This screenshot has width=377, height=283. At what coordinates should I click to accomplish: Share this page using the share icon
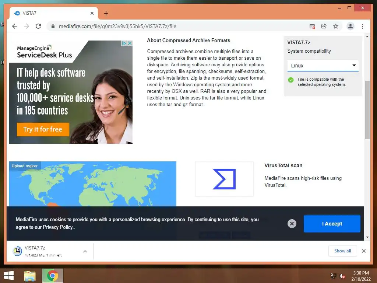pos(324,26)
